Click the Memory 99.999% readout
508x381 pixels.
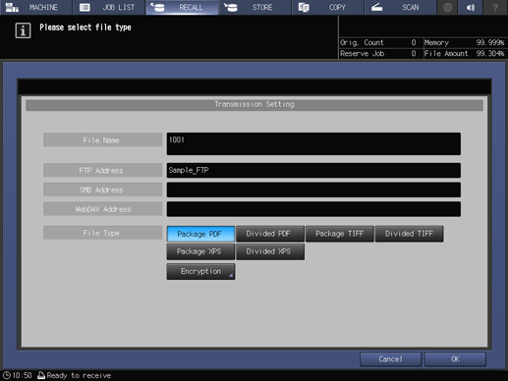click(x=464, y=42)
